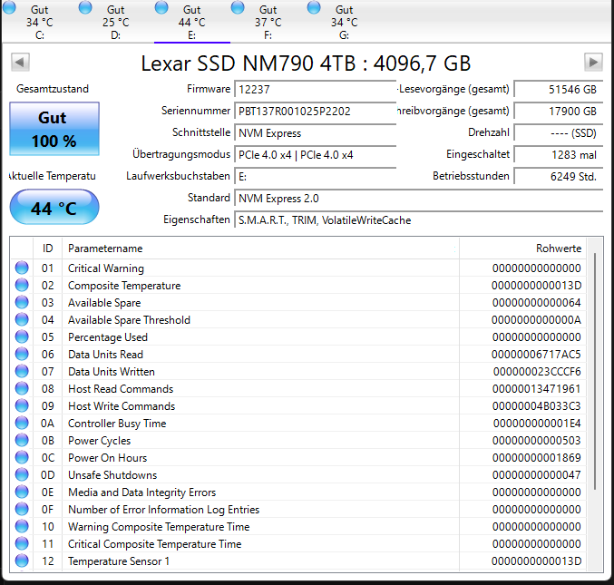614x585 pixels.
Task: Click the Betriebsstunden value 6249 Std.
Action: point(559,177)
